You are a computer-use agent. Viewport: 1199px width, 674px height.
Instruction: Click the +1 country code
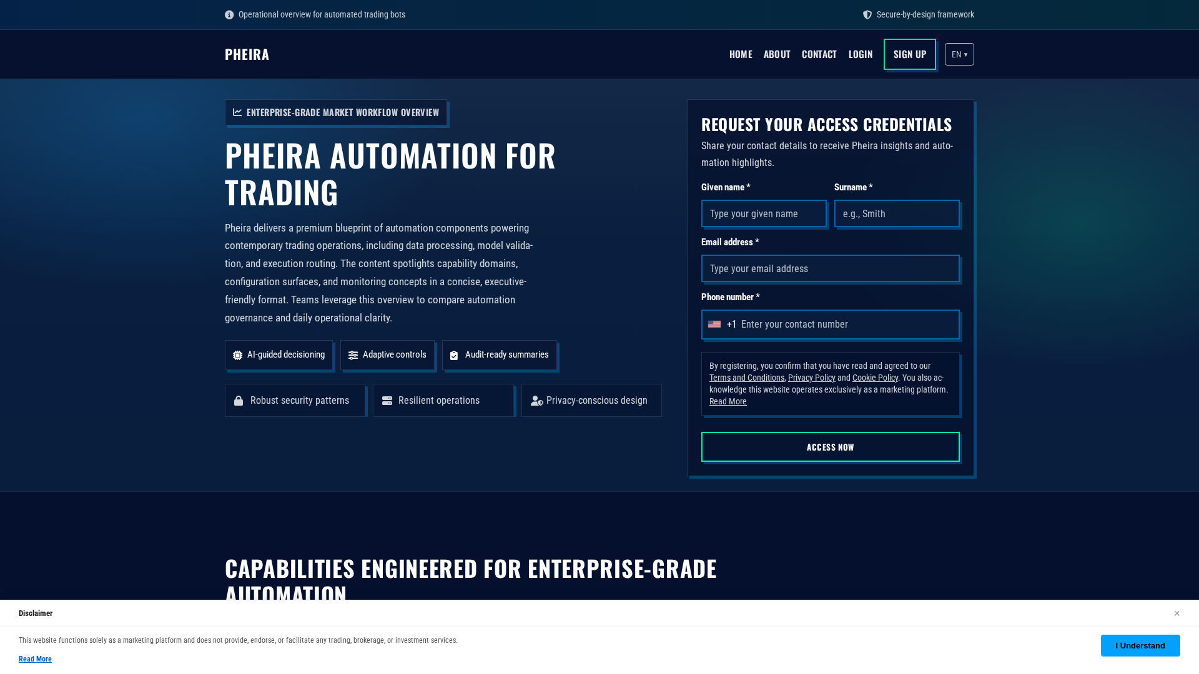732,325
